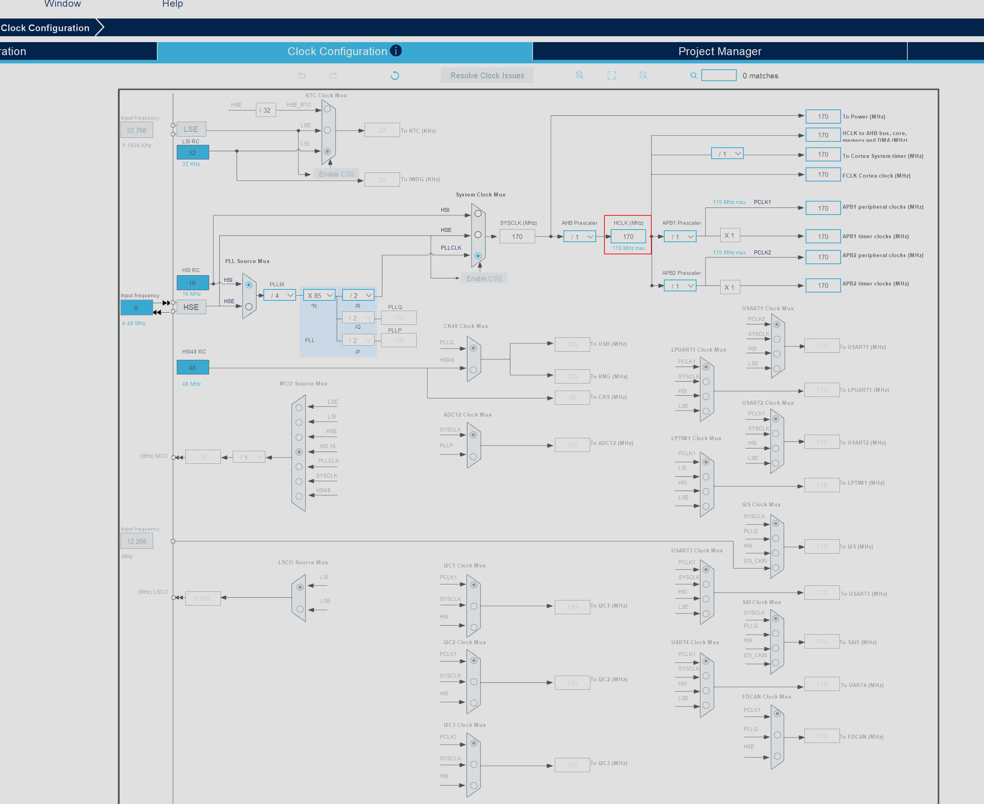
Task: Click the fit-to-screen zoom icon
Action: (x=611, y=76)
